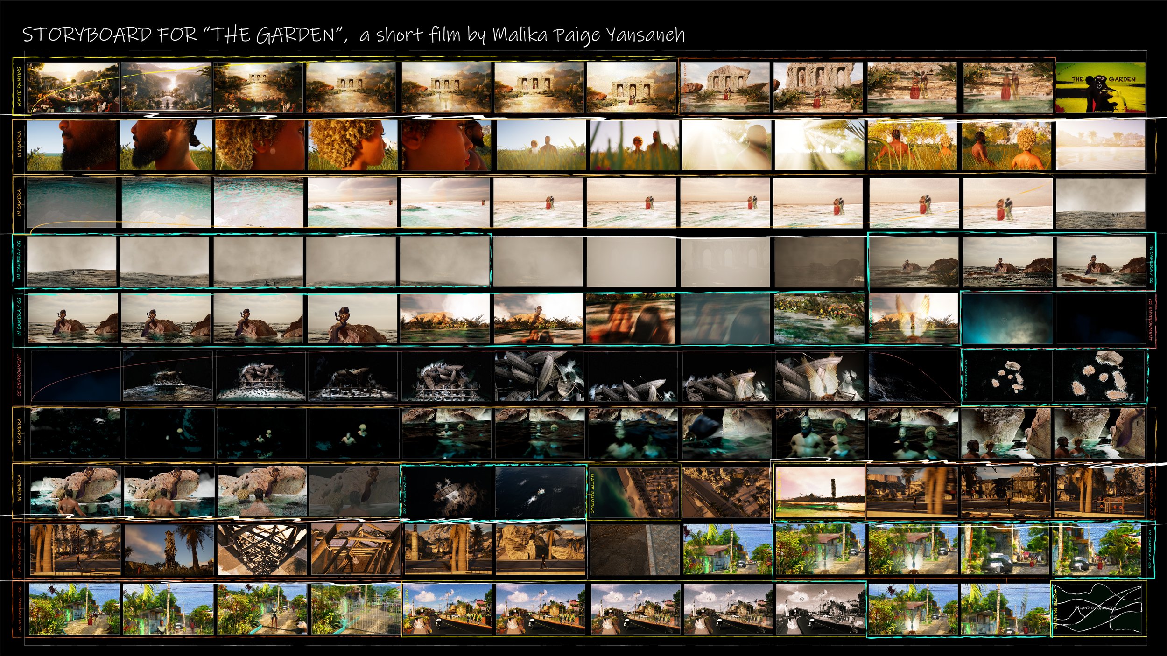The height and width of the screenshot is (656, 1167).
Task: Click the "MATTE PAINTING" label on first row
Action: coord(19,86)
